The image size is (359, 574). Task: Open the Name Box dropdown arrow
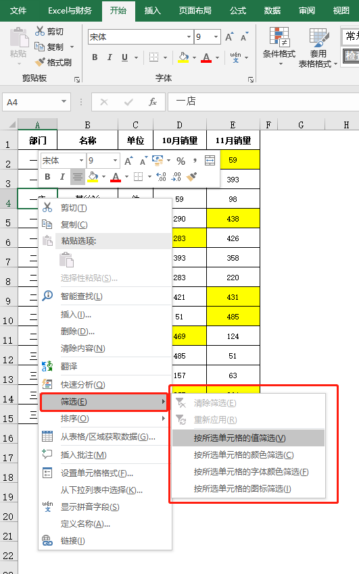pos(64,102)
